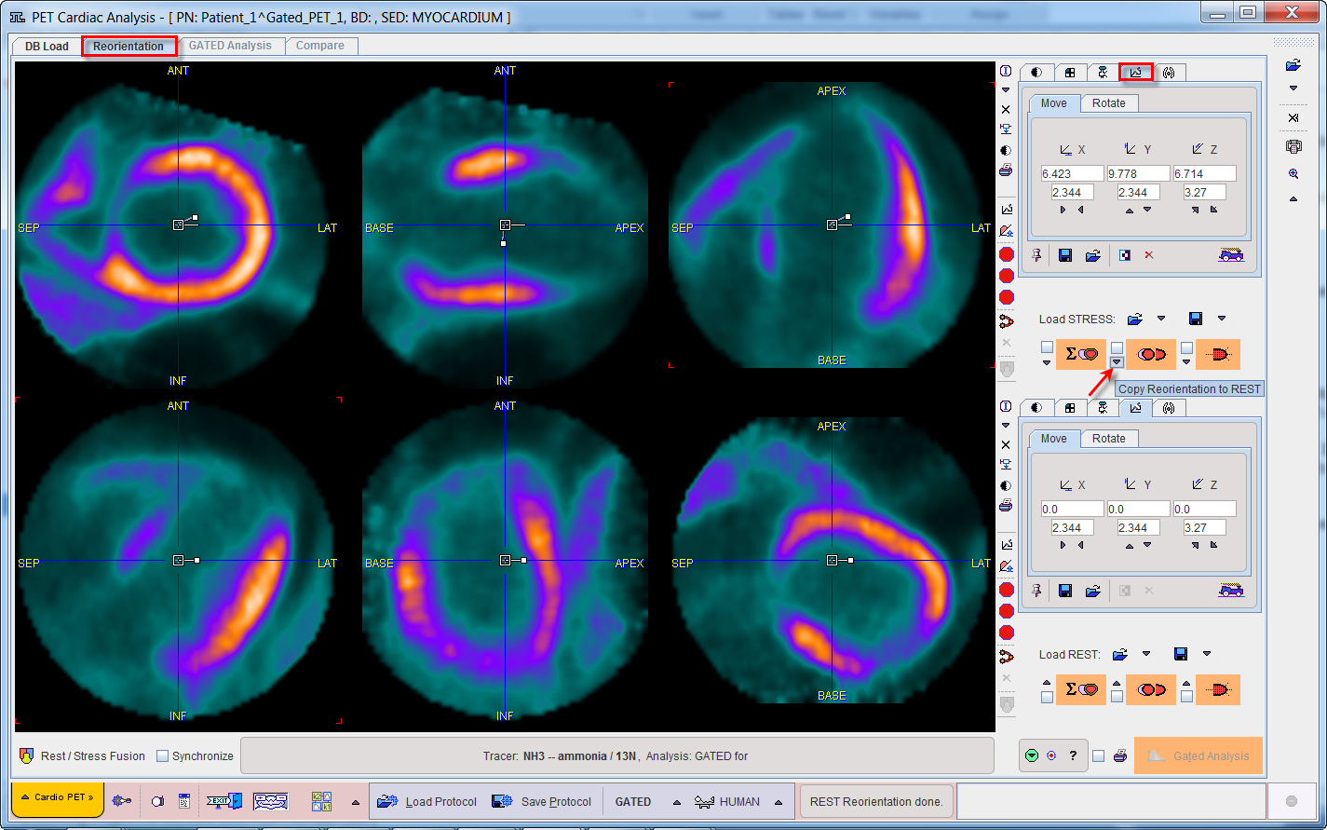Select the Compare tab

tap(320, 46)
